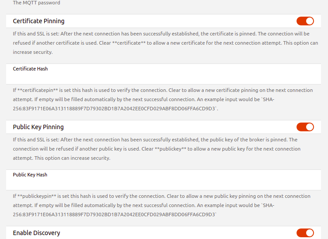Screen dimensions: 328x239
Task: Click the Public Key Hash field label
Action: (30, 175)
